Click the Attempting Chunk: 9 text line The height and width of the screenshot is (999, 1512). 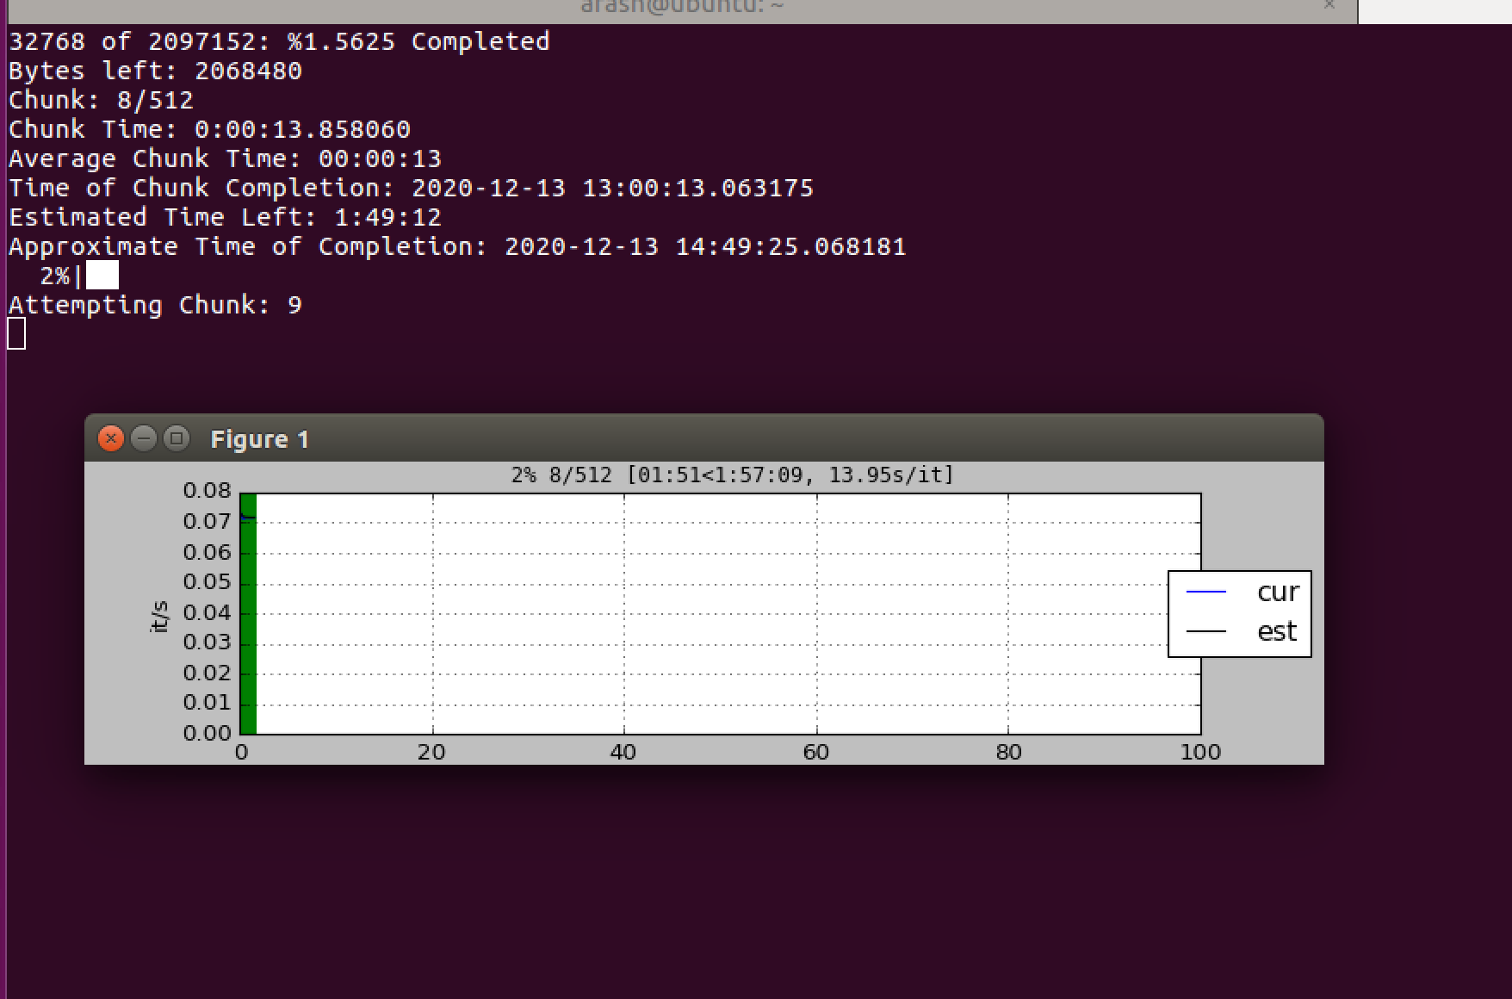154,304
